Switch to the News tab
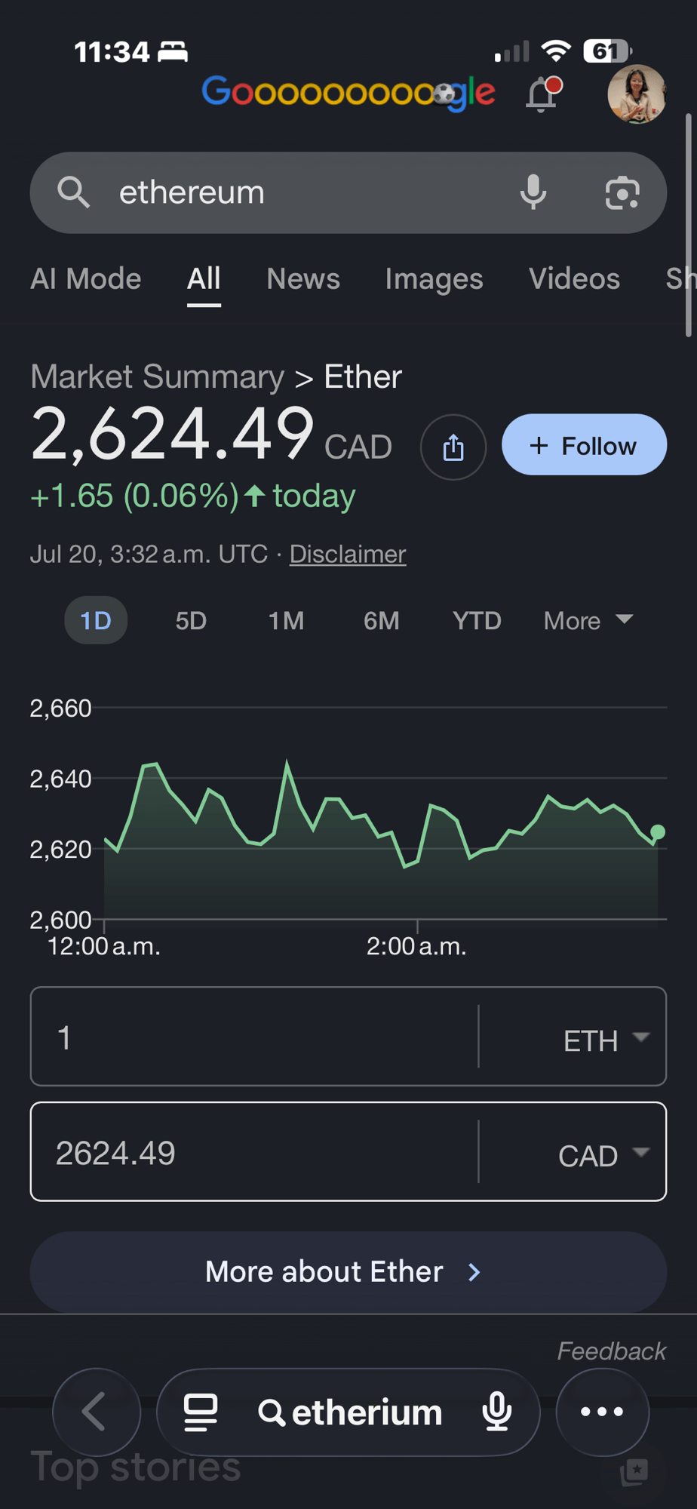 click(x=303, y=279)
